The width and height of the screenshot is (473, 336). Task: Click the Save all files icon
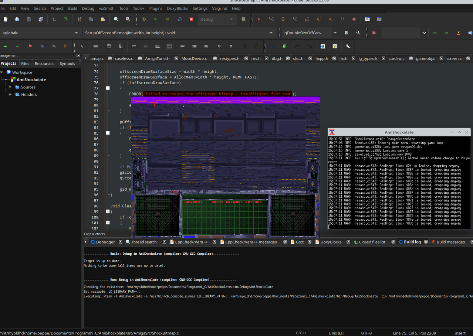[41, 19]
